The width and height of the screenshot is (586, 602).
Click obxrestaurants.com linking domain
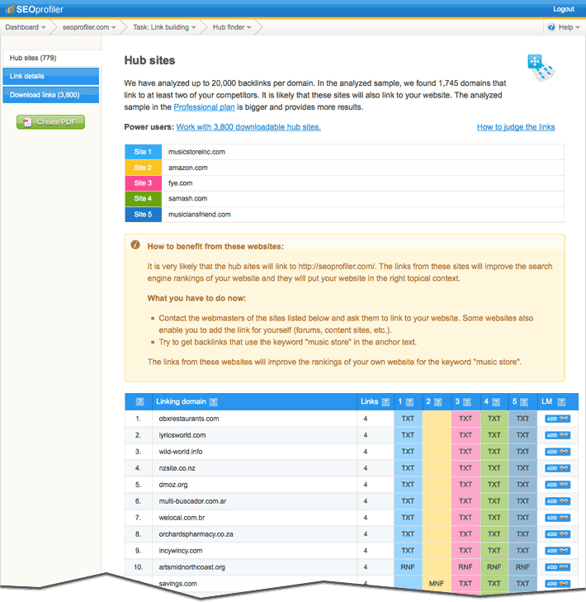(x=189, y=419)
